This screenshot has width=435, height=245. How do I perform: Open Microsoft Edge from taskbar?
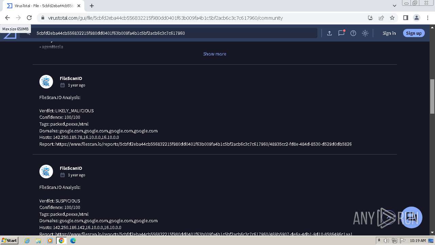(73, 241)
